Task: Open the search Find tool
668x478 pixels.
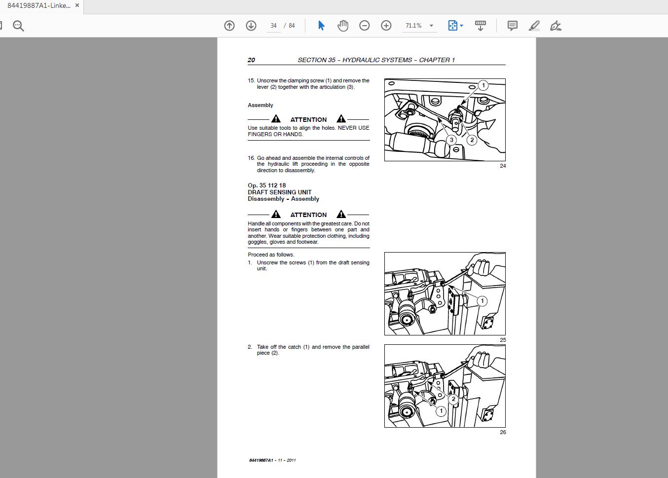Action: (x=18, y=25)
